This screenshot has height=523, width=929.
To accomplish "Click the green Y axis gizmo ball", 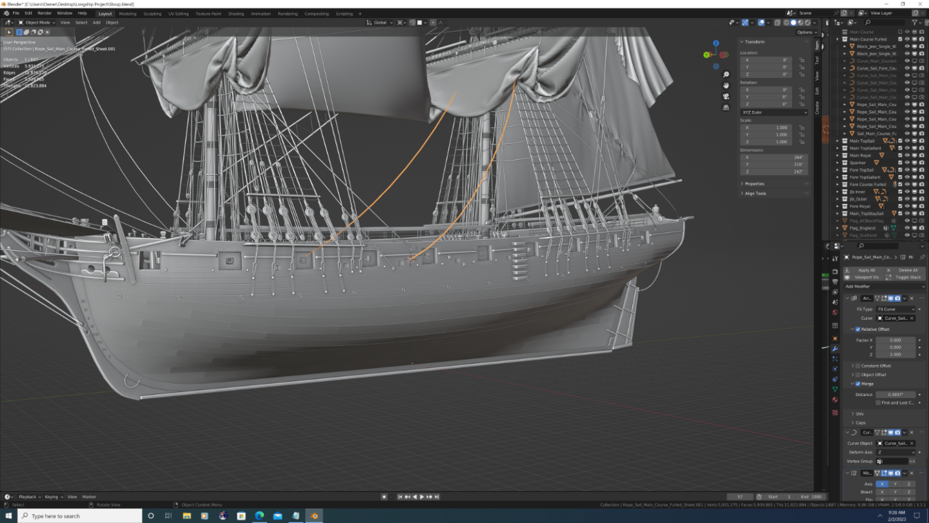I will (707, 55).
